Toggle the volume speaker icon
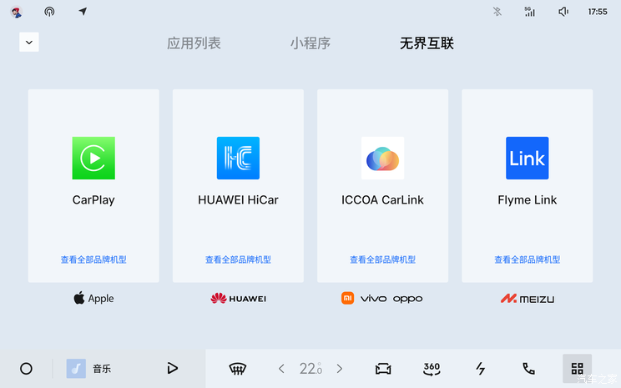The height and width of the screenshot is (388, 621). 563,12
